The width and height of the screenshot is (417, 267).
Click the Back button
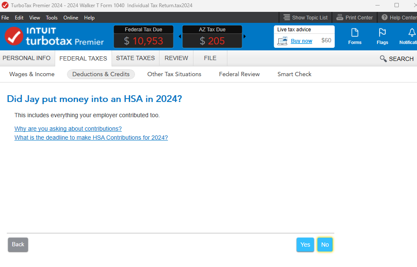(18, 245)
